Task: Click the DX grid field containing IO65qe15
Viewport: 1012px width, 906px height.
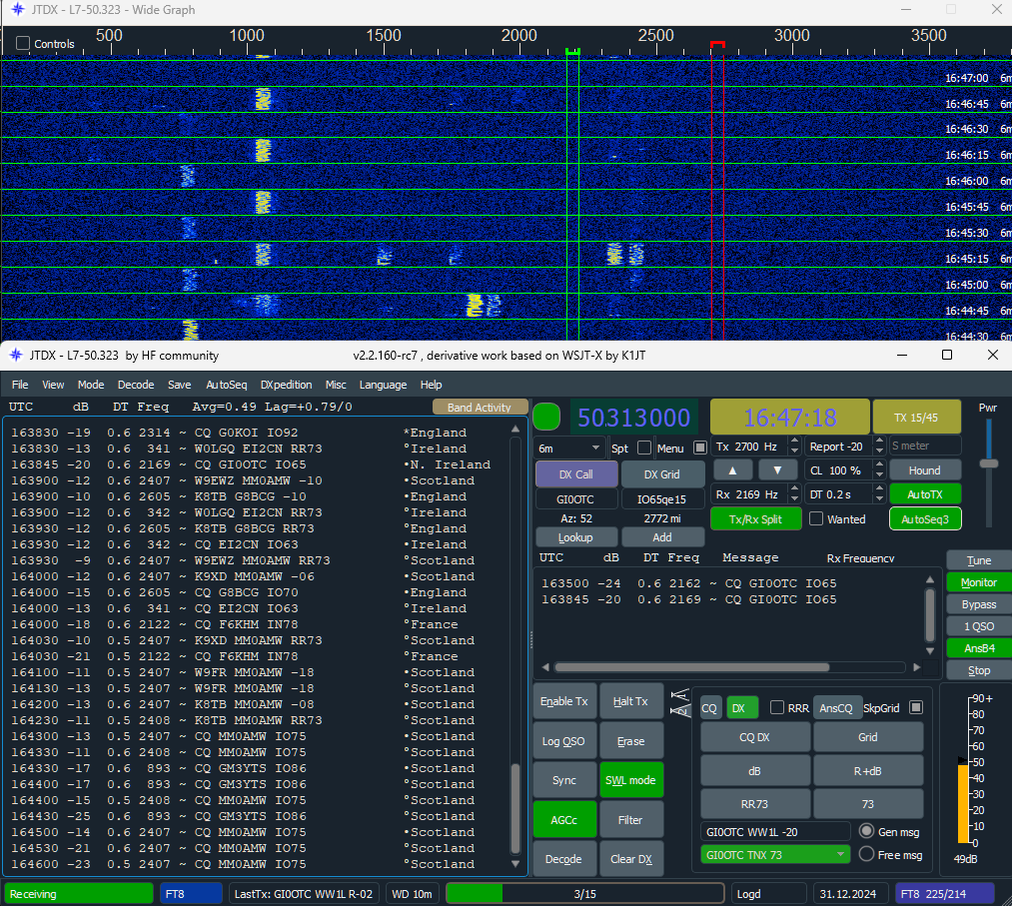Action: [x=661, y=498]
